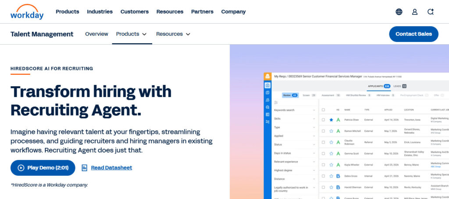The width and height of the screenshot is (449, 199).
Task: Open Industries in the top navigation
Action: (x=100, y=12)
